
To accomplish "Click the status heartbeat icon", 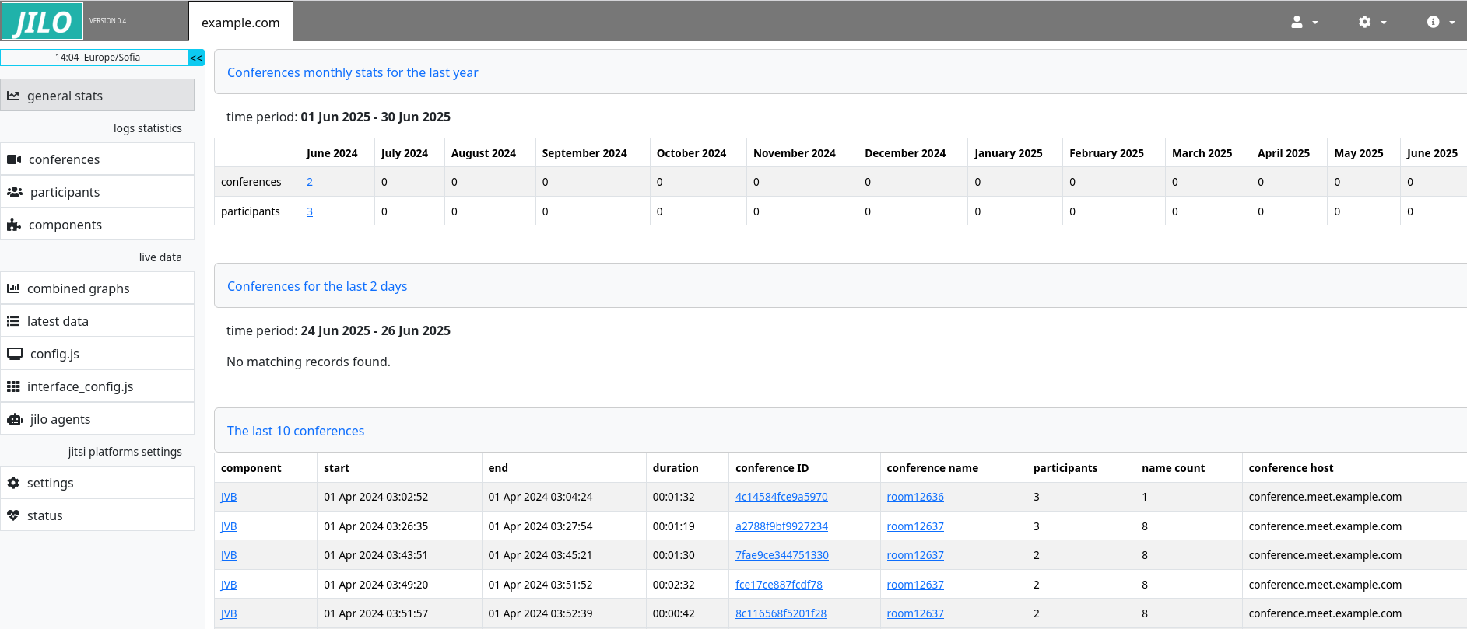I will point(13,515).
